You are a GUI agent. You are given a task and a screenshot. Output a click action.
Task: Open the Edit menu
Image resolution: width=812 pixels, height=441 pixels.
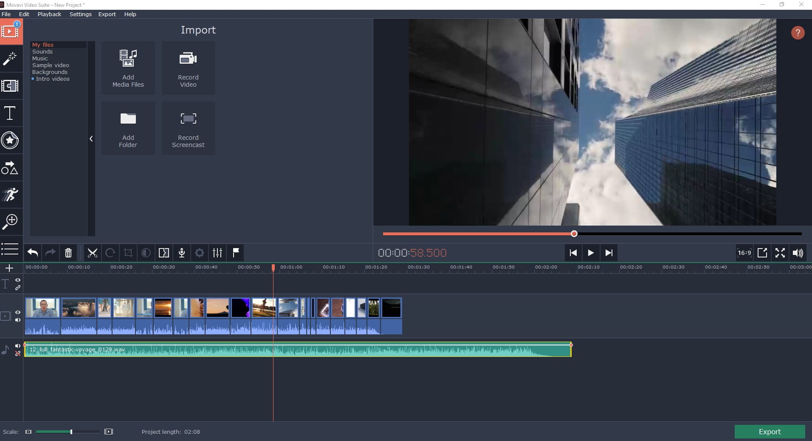(24, 14)
